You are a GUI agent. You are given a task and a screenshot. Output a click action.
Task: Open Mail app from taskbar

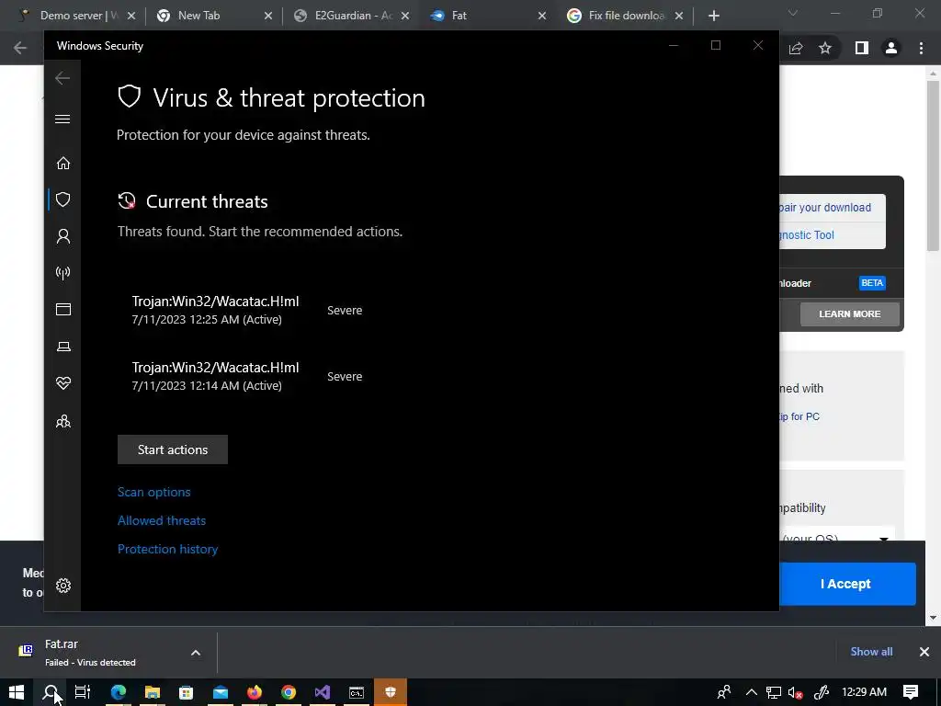click(x=221, y=692)
